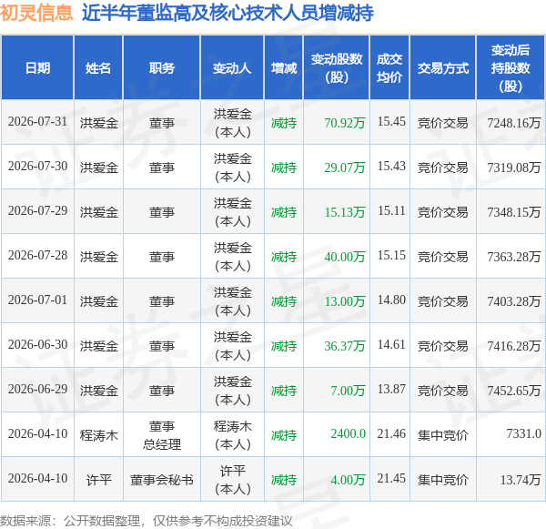Select the 2400.0 share change value
The width and height of the screenshot is (546, 529).
click(348, 434)
